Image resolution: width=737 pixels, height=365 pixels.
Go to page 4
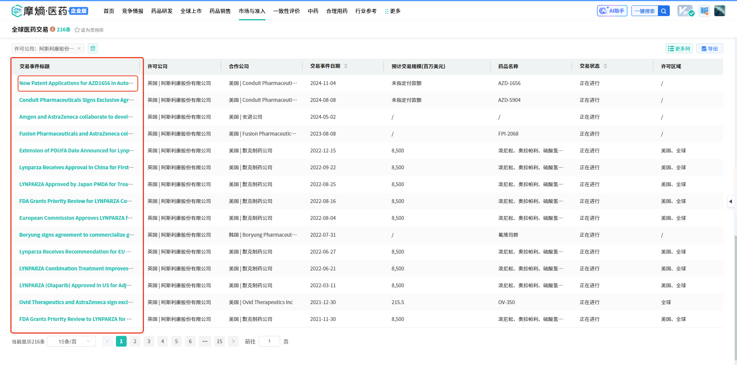163,341
